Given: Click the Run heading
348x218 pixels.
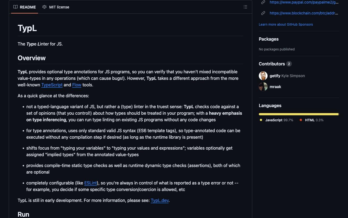Looking at the screenshot, I should tap(23, 214).
